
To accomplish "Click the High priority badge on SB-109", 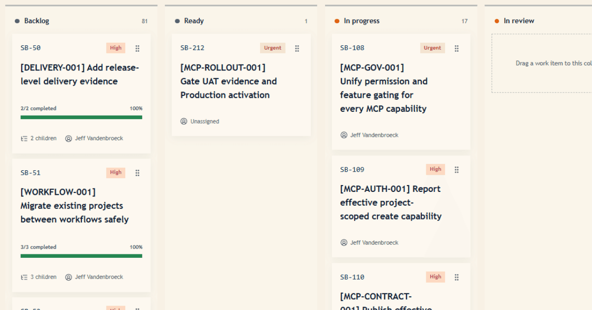I will (436, 170).
